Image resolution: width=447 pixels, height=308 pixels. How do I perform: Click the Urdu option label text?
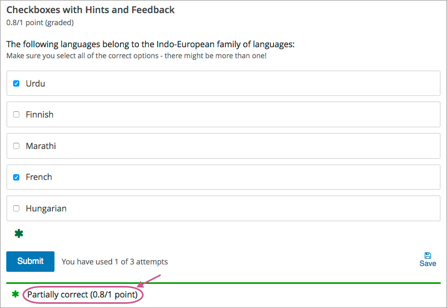click(36, 83)
